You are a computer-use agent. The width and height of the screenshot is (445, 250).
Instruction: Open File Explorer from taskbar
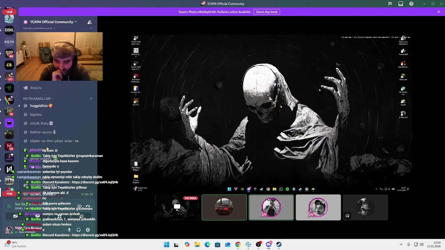(197, 244)
